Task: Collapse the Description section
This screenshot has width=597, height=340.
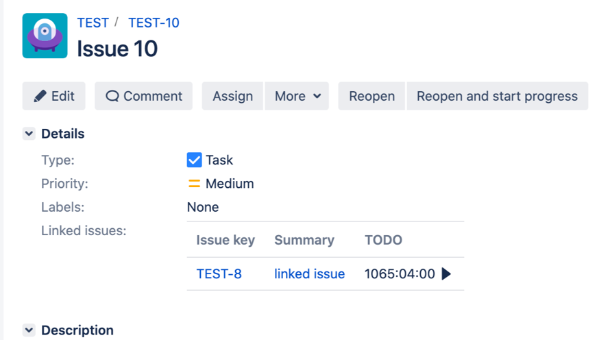Action: (29, 330)
